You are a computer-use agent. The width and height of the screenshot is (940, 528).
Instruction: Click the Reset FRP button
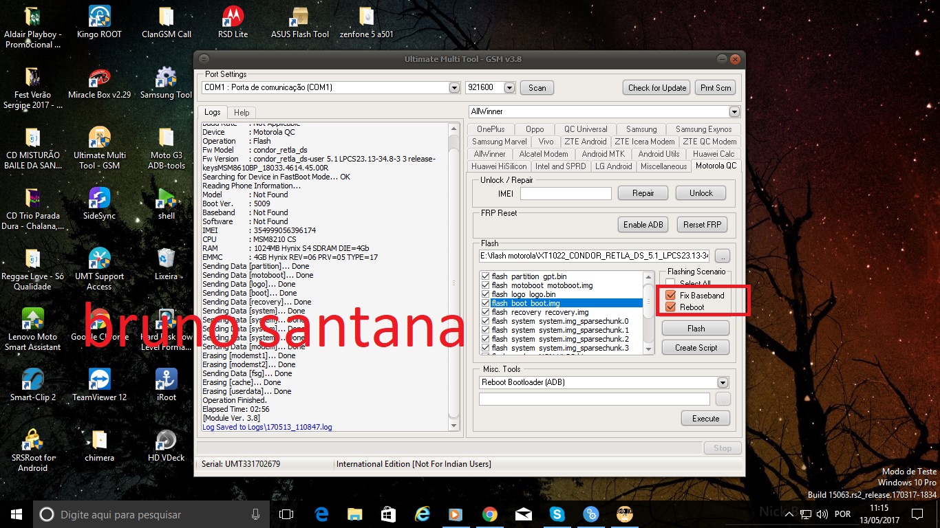pyautogui.click(x=702, y=225)
